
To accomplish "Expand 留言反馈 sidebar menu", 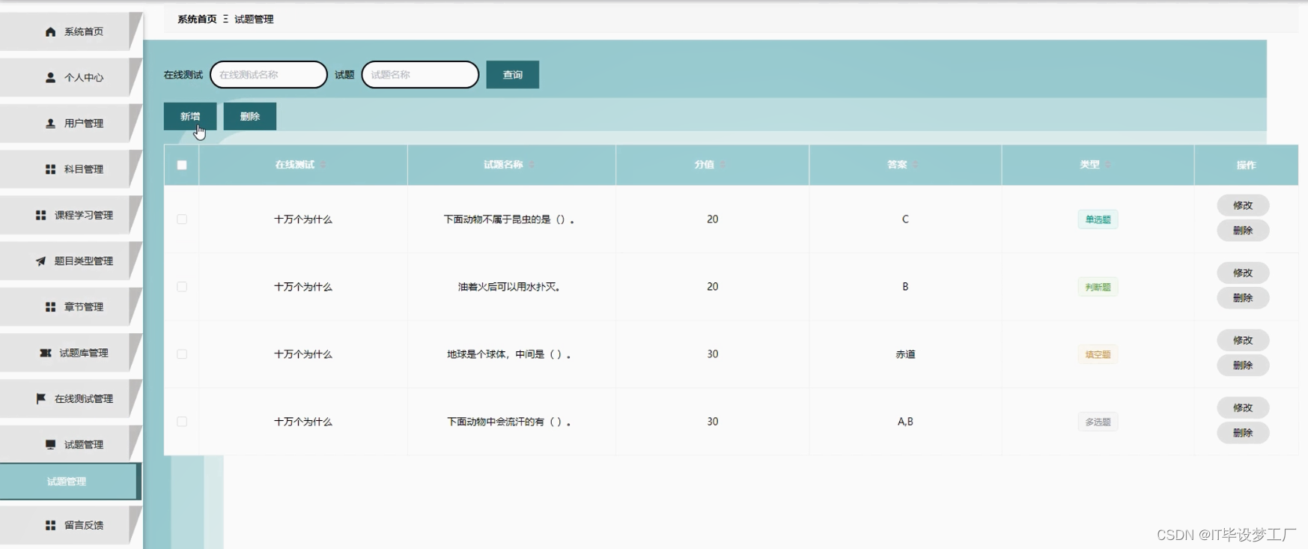I will [x=70, y=525].
